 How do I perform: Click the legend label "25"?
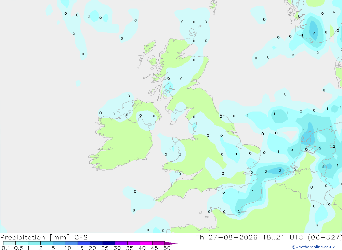(x=105, y=248)
